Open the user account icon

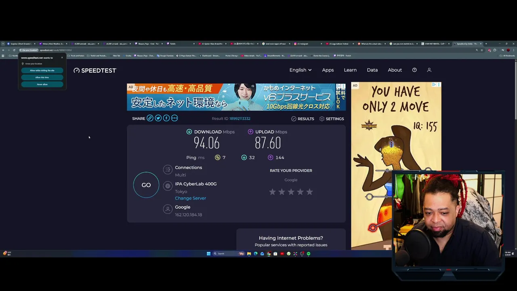click(x=429, y=70)
